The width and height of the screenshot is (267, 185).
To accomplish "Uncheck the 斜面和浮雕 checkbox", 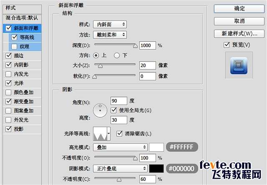I will 8,28.
